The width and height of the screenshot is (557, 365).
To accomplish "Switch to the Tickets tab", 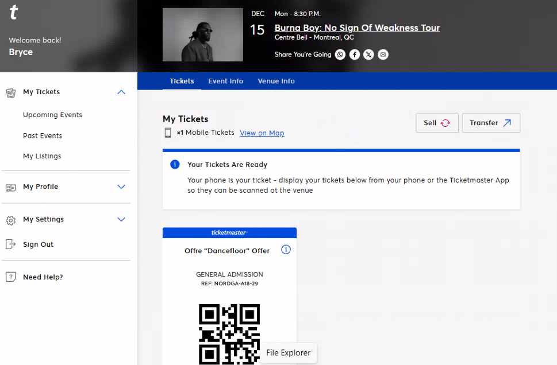I will [x=182, y=81].
